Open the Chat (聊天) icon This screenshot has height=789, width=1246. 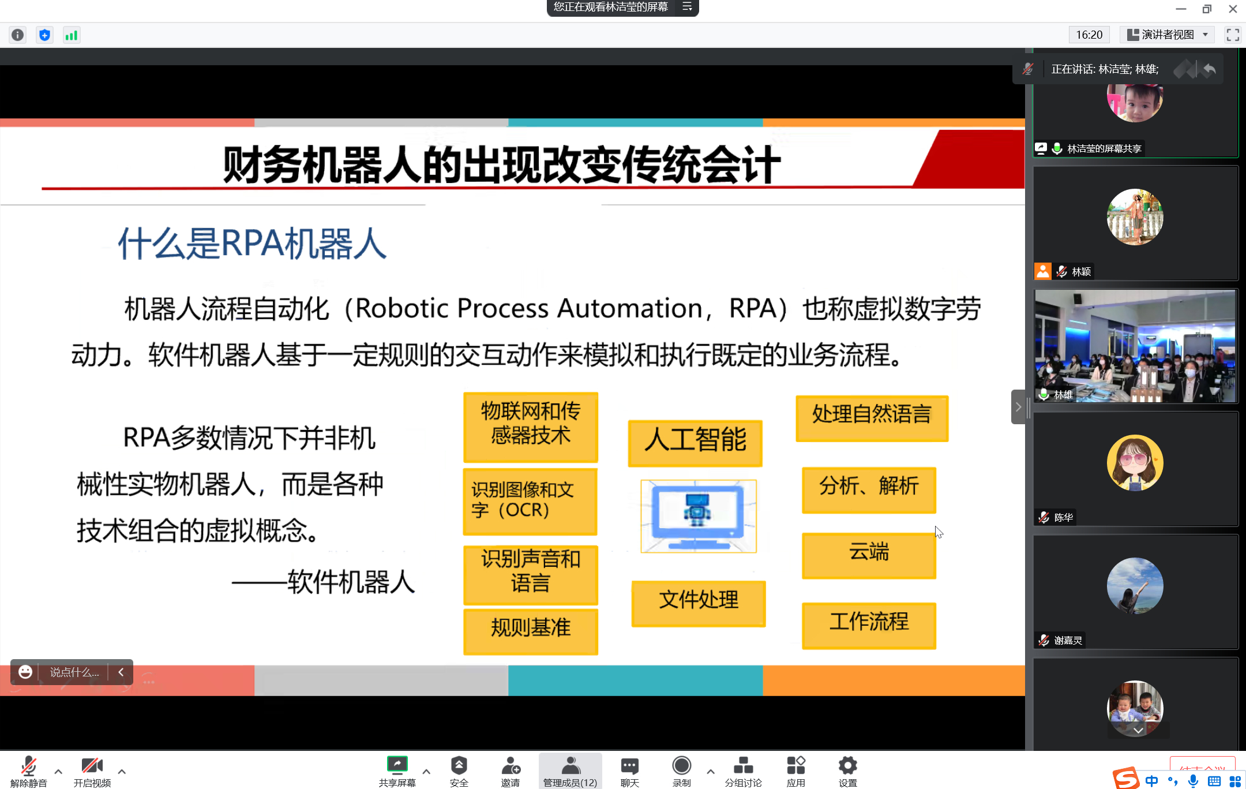point(629,771)
